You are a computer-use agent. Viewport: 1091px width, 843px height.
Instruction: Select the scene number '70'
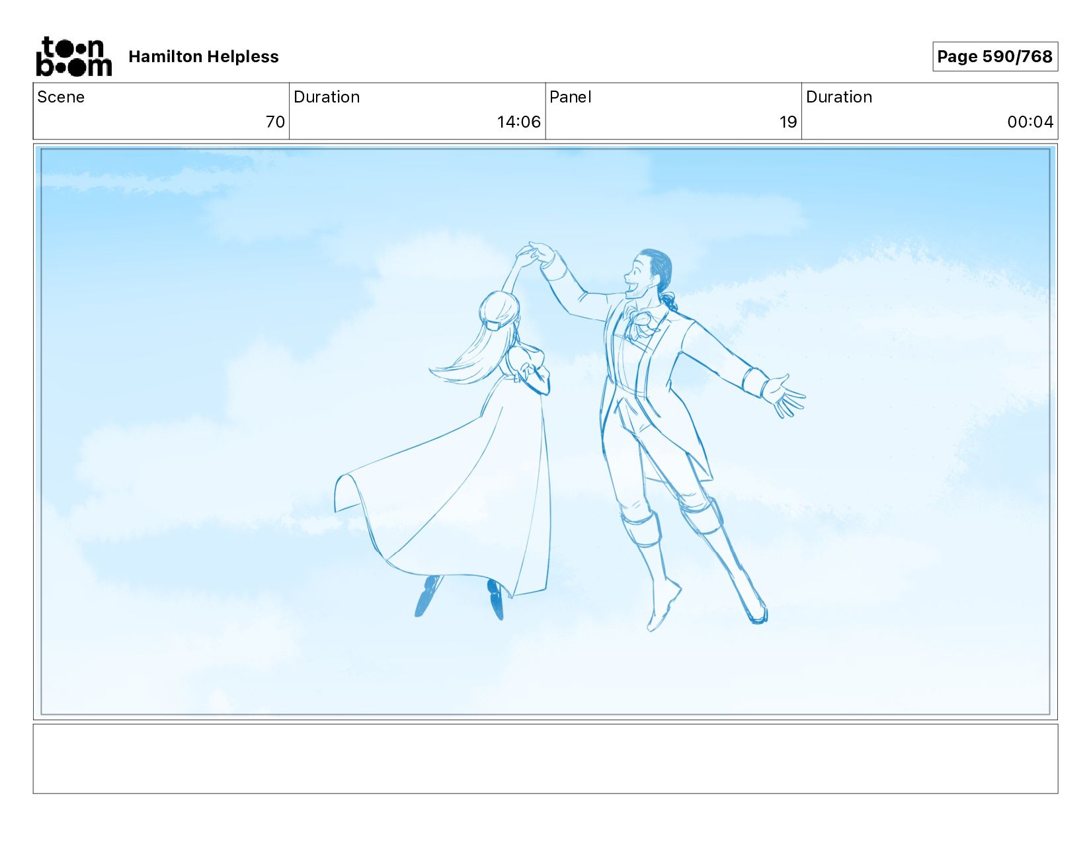coord(275,122)
